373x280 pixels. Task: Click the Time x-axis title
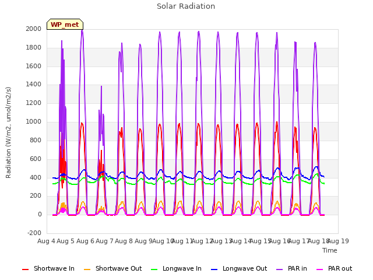point(330,250)
